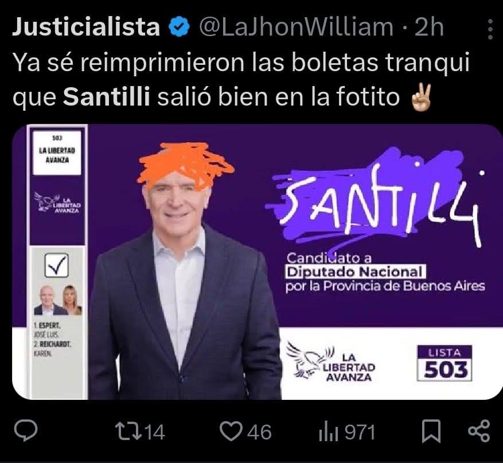Click the blue verified badge
This screenshot has height=463, width=503.
[x=180, y=27]
